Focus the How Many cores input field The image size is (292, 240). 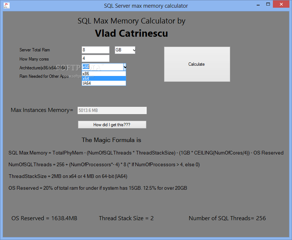pyautogui.click(x=96, y=58)
